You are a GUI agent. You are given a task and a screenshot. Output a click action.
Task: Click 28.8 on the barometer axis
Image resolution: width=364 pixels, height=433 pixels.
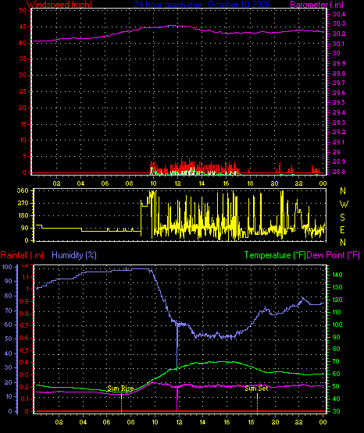coord(339,172)
